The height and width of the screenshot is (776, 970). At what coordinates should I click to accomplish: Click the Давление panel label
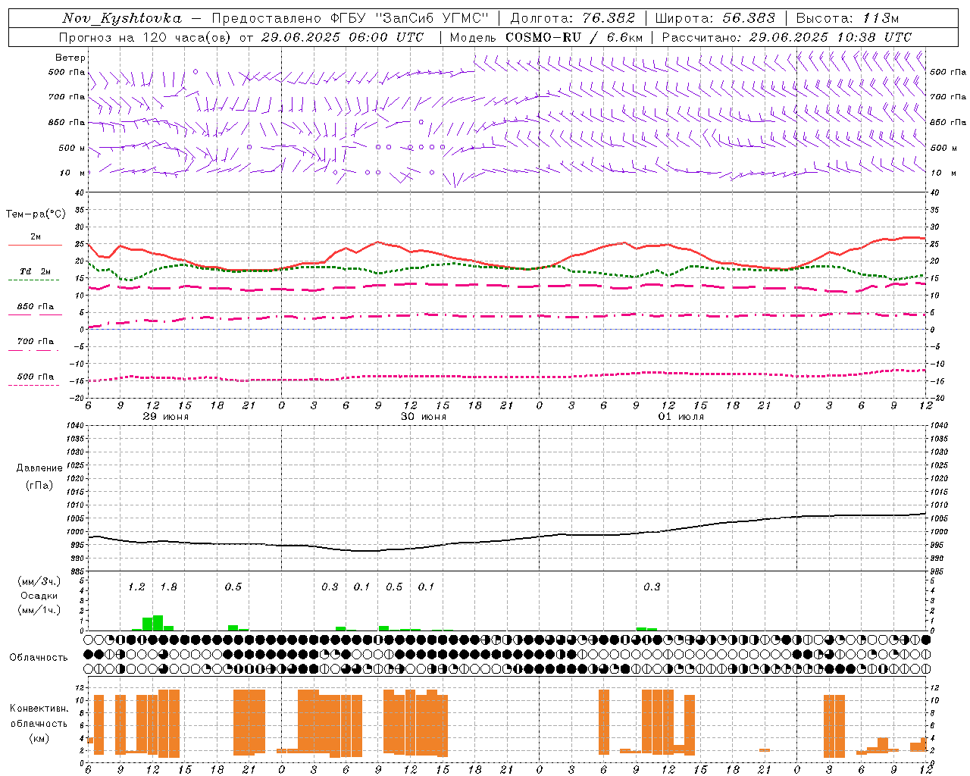39,468
